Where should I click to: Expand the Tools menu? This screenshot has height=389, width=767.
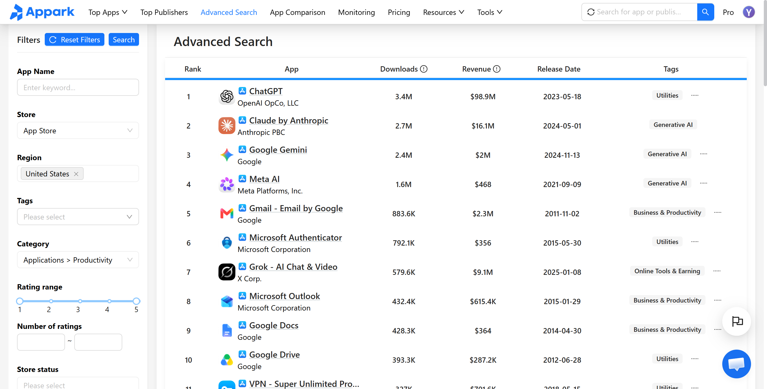(x=490, y=12)
